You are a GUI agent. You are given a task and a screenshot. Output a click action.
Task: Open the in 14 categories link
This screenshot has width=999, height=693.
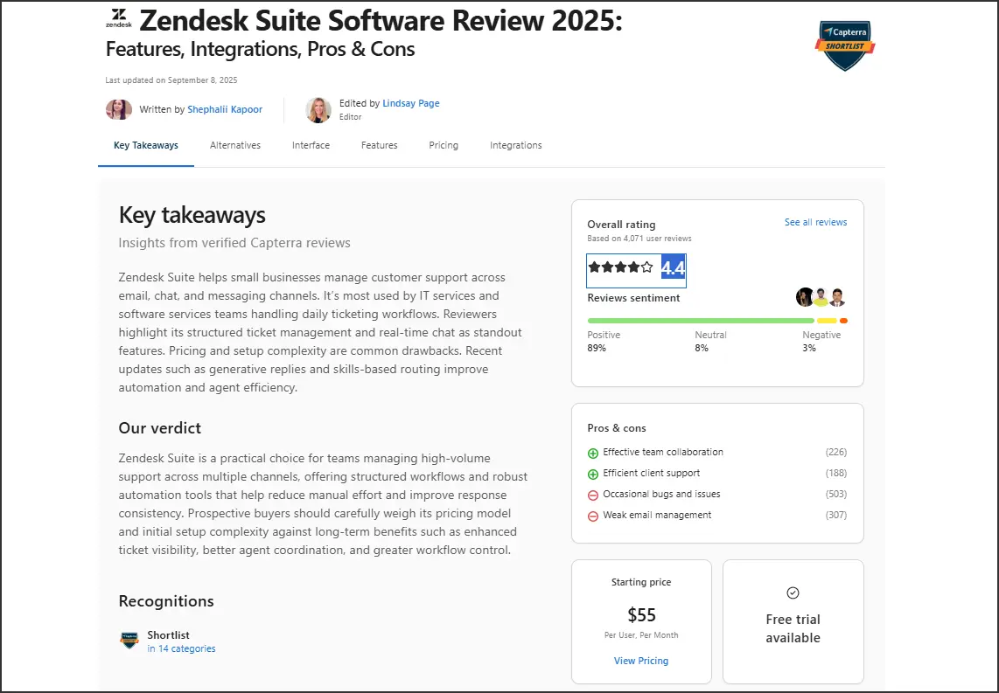pos(181,648)
